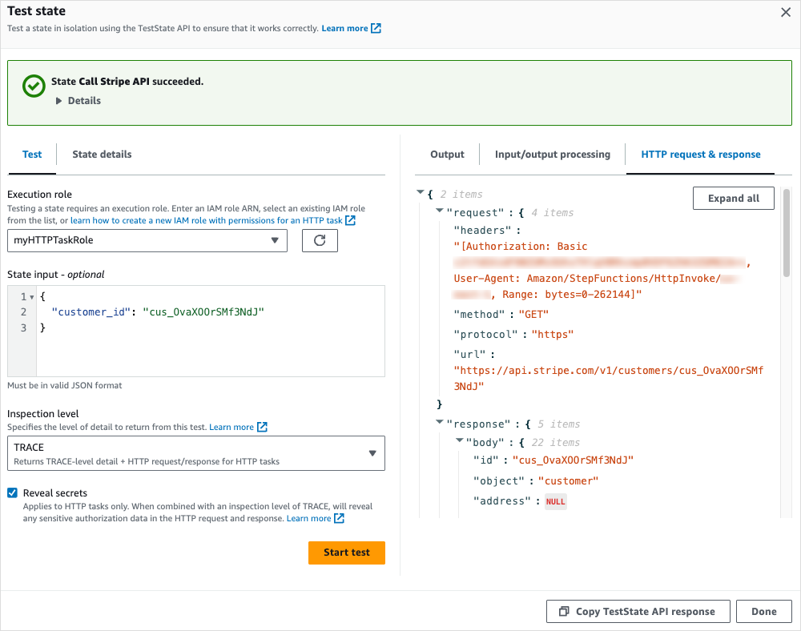
Task: Refresh the execution role list
Action: (x=320, y=240)
